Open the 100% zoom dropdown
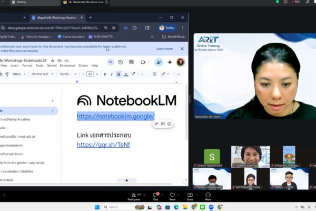The height and width of the screenshot is (211, 316). [x=19, y=74]
